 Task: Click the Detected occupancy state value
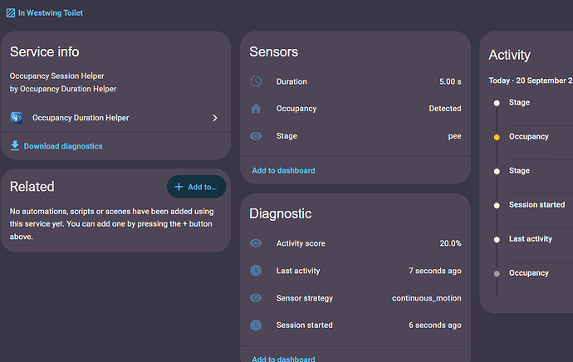(445, 109)
